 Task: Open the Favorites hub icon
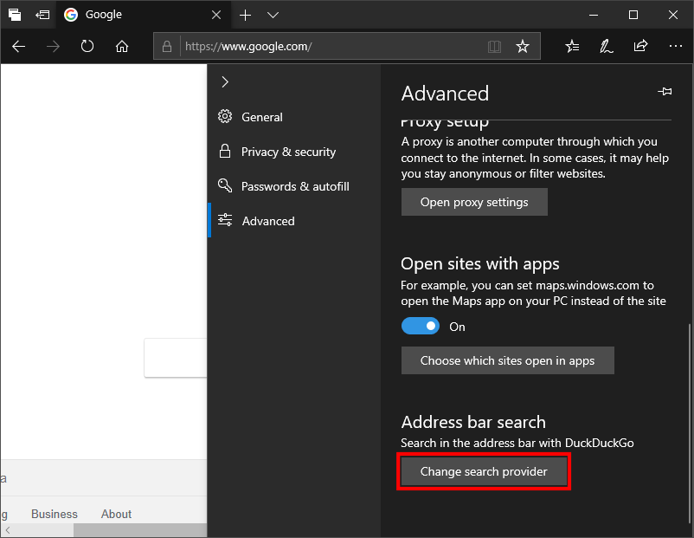point(572,47)
